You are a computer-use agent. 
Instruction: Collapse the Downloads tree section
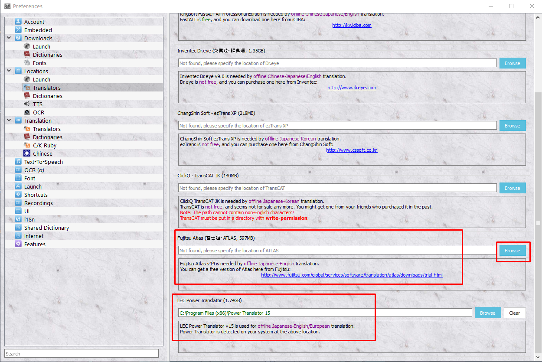(9, 38)
